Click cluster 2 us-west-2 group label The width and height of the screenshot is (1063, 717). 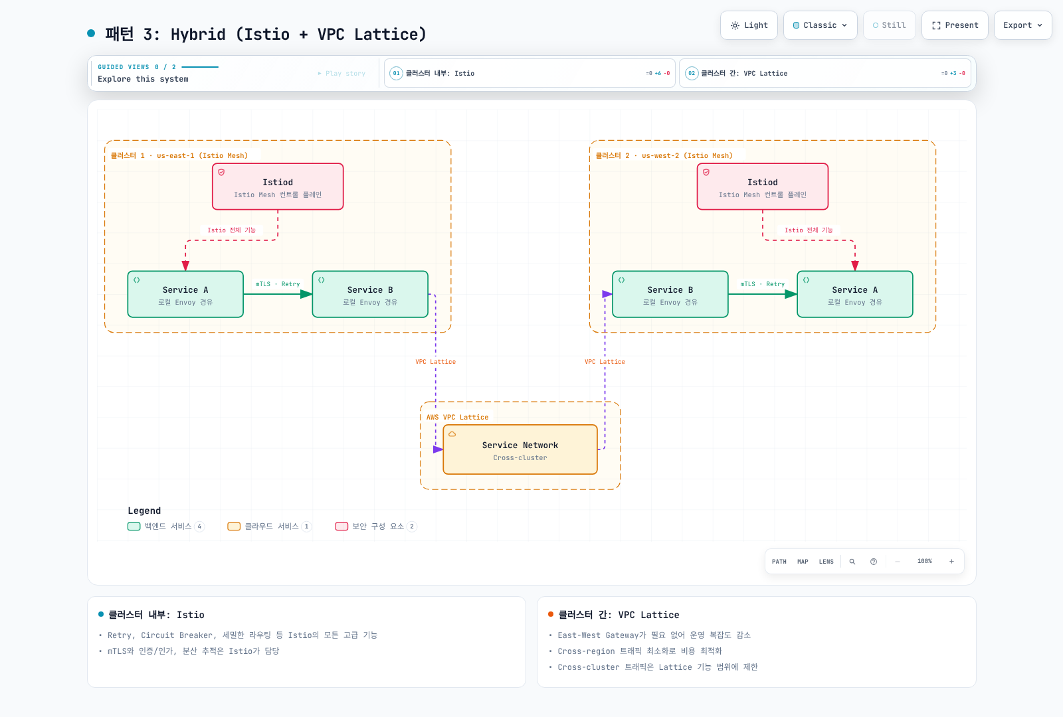[664, 155]
